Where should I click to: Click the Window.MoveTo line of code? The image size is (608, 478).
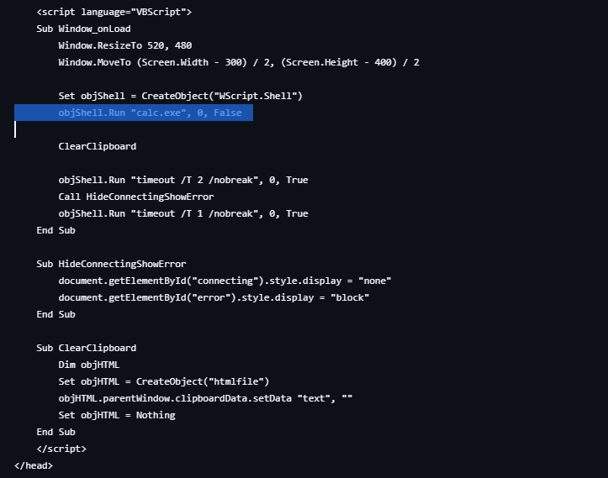(x=239, y=62)
